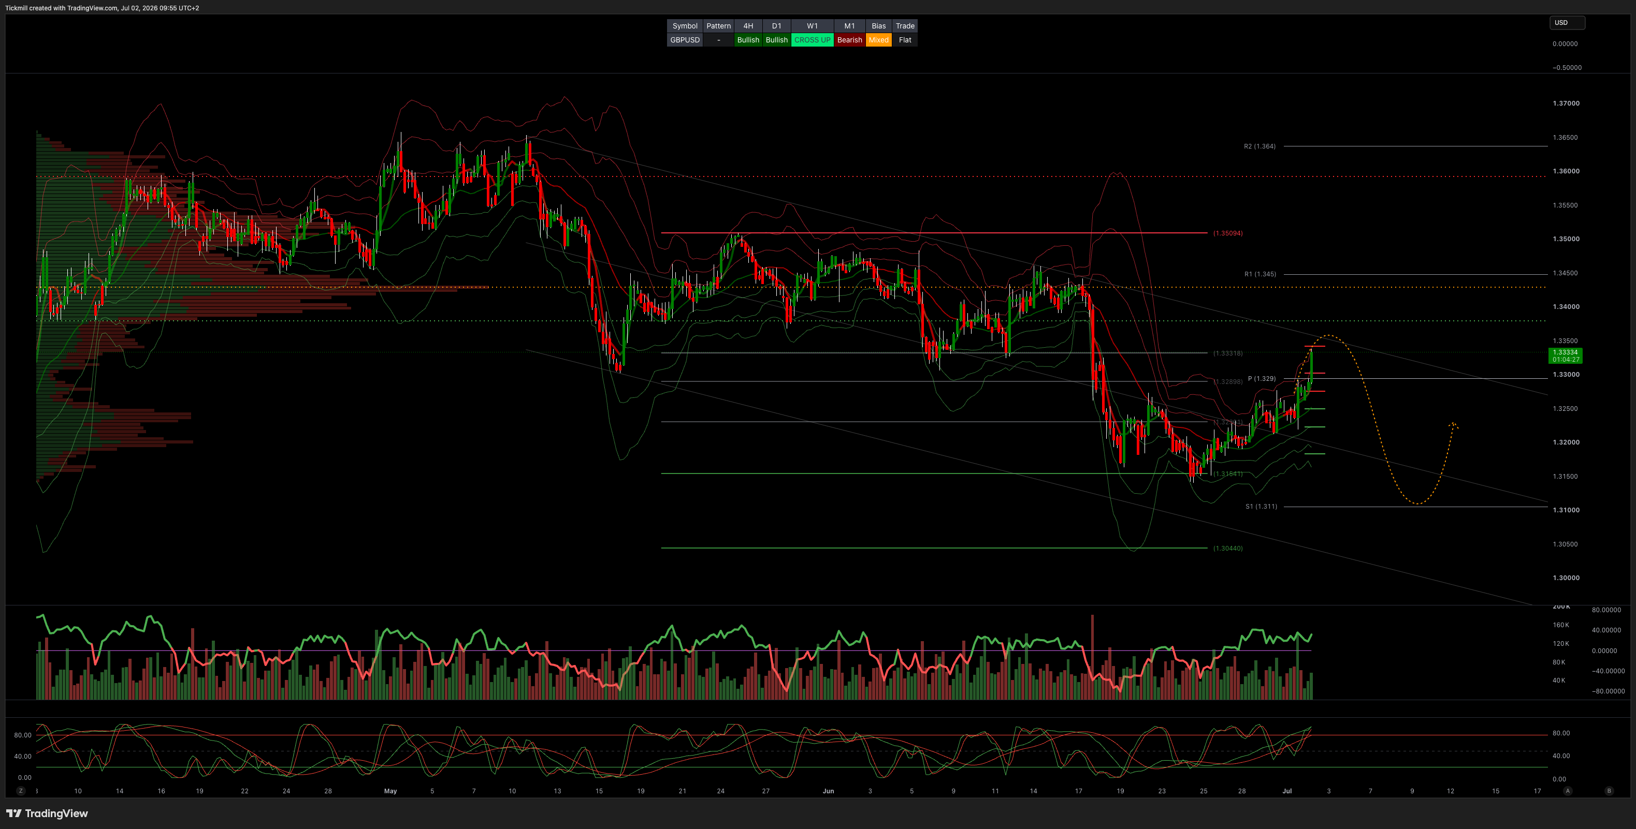Click the 4H column header
Screen dimensions: 1636x829
point(748,26)
